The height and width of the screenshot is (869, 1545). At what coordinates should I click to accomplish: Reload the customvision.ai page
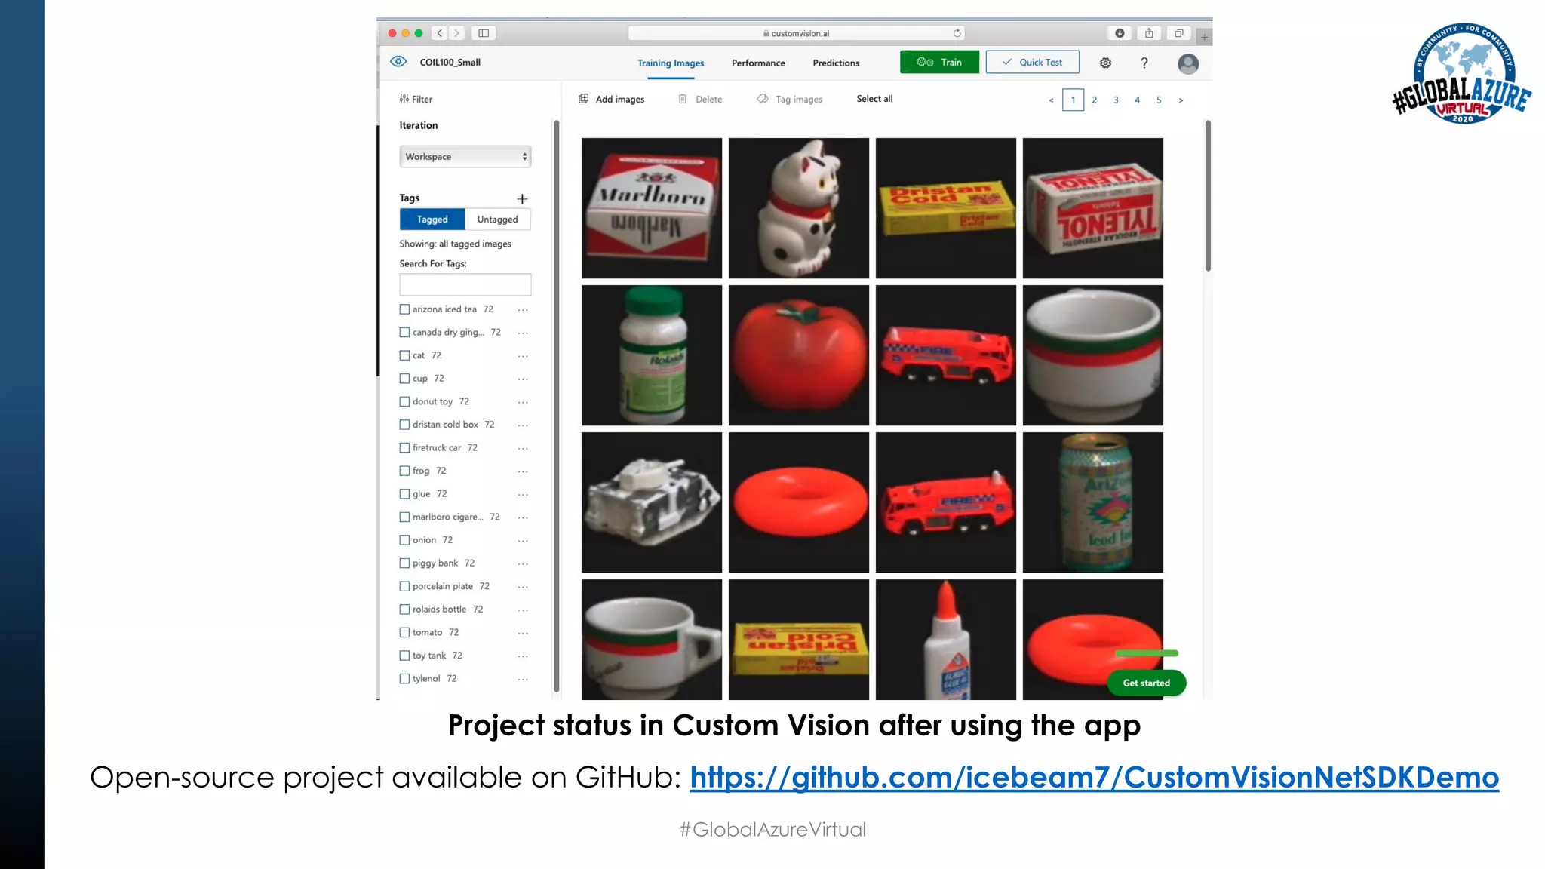click(x=957, y=33)
